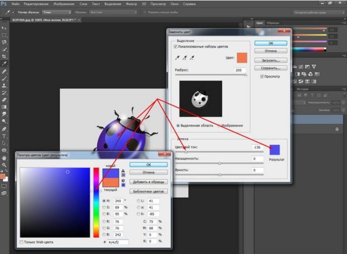Image resolution: width=347 pixels, height=254 pixels.
Task: Select the Изображение radio button
Action: tap(219, 126)
